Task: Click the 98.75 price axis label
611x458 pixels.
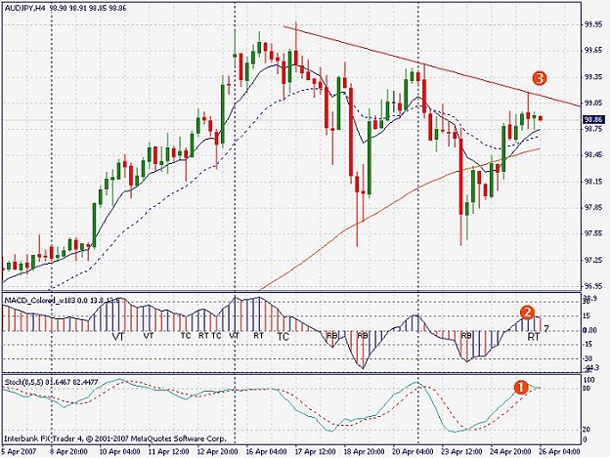Action: pos(593,129)
